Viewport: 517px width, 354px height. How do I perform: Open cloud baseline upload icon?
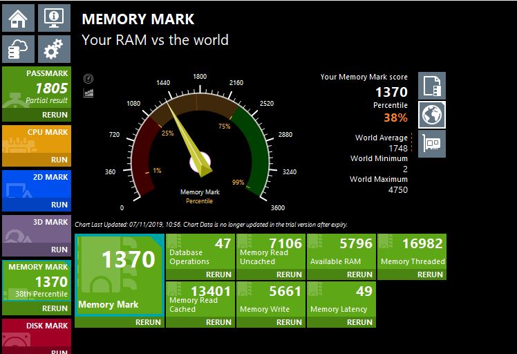pyautogui.click(x=18, y=49)
